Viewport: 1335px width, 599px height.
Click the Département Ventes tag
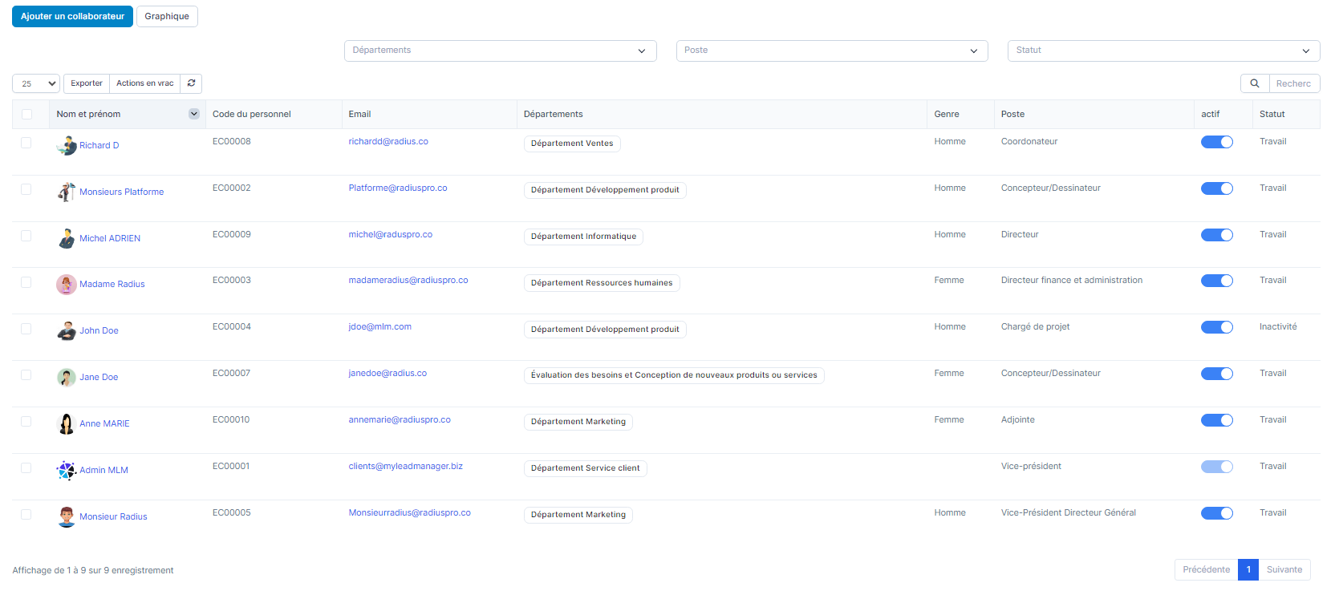pos(572,144)
